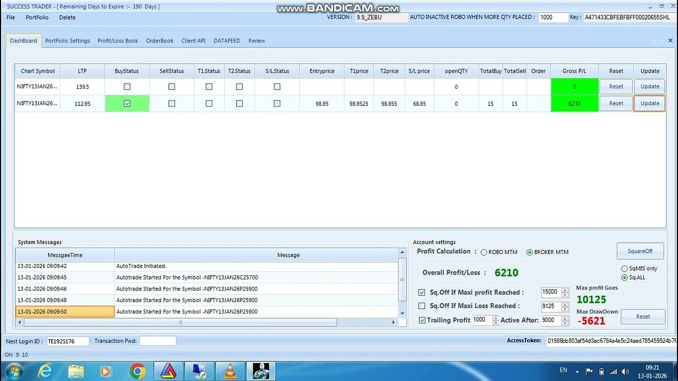Open VLC media player from the taskbar
Viewport: 678px width, 381px height.
click(230, 370)
